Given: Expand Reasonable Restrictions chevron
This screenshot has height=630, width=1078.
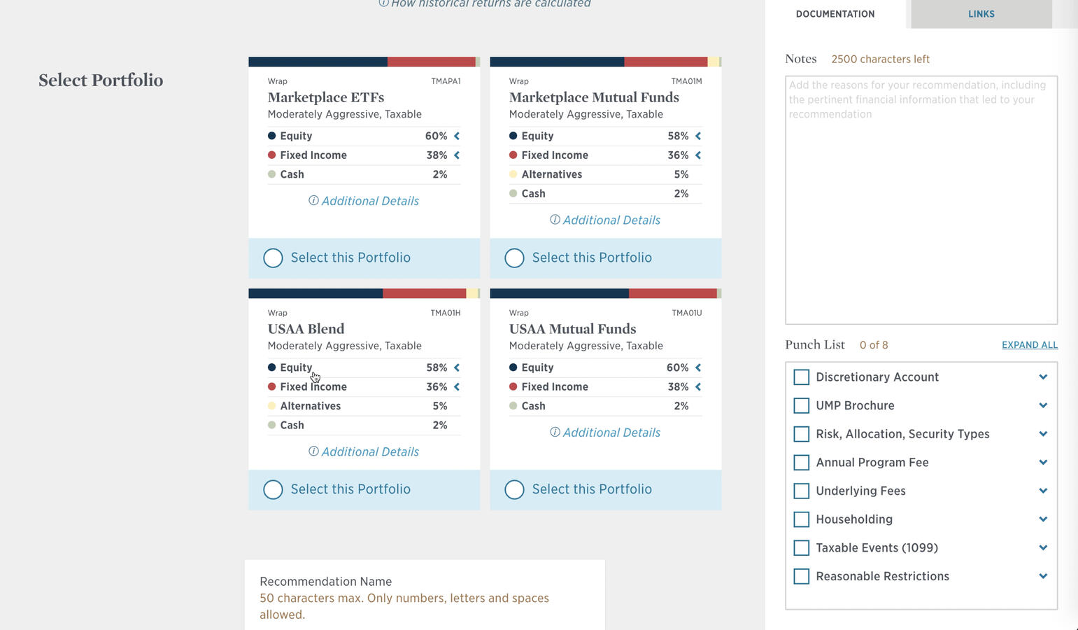Looking at the screenshot, I should click(x=1043, y=576).
